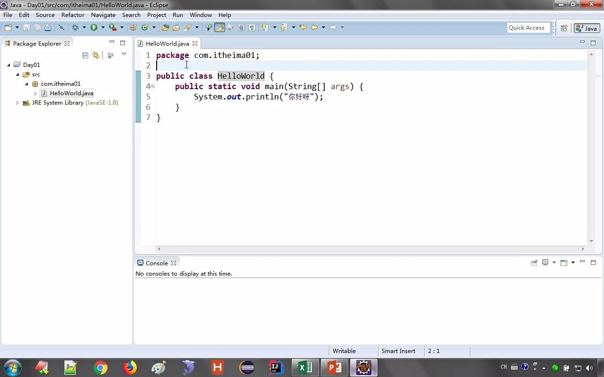The height and width of the screenshot is (377, 604).
Task: Open the Debug button dropdown arrow
Action: (84, 28)
